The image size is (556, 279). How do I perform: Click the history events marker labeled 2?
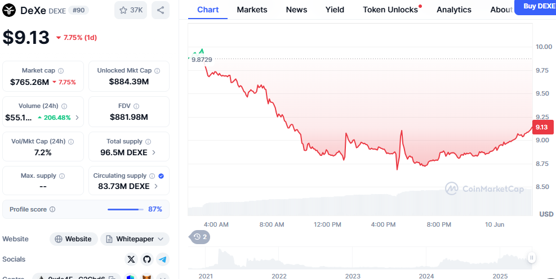[201, 237]
